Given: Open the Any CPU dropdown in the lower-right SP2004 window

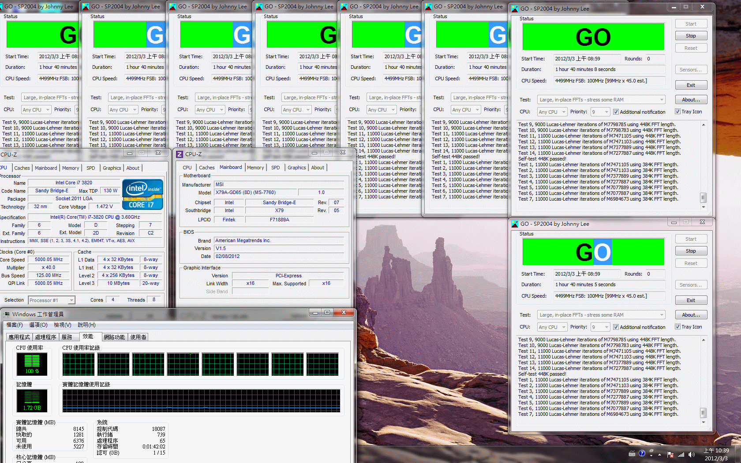Looking at the screenshot, I should (551, 327).
